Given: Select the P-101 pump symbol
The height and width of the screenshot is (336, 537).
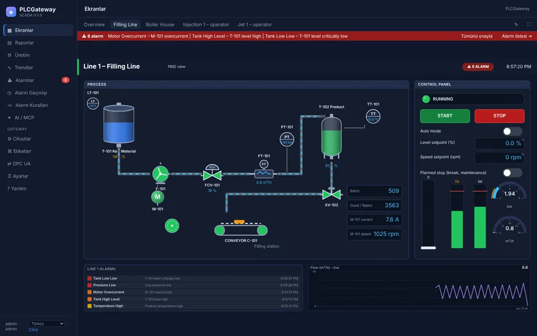Looking at the screenshot, I should [x=161, y=174].
